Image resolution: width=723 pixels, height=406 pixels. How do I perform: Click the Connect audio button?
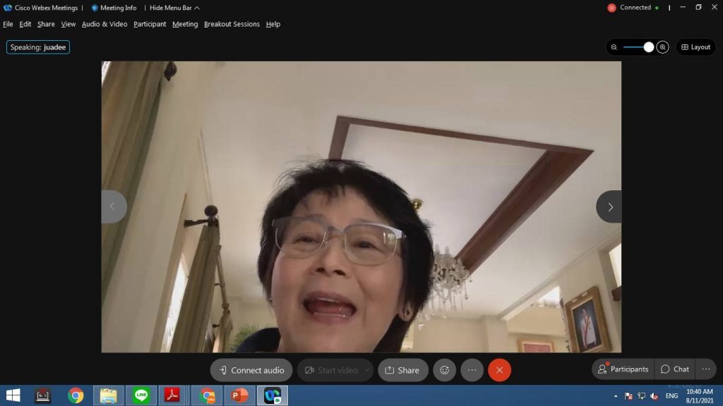tap(251, 370)
